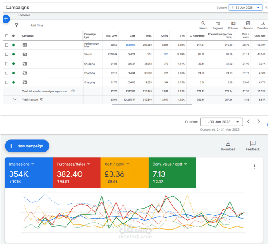The width and height of the screenshot is (271, 244).
Task: Click the blue plus create button
Action: point(6,19)
